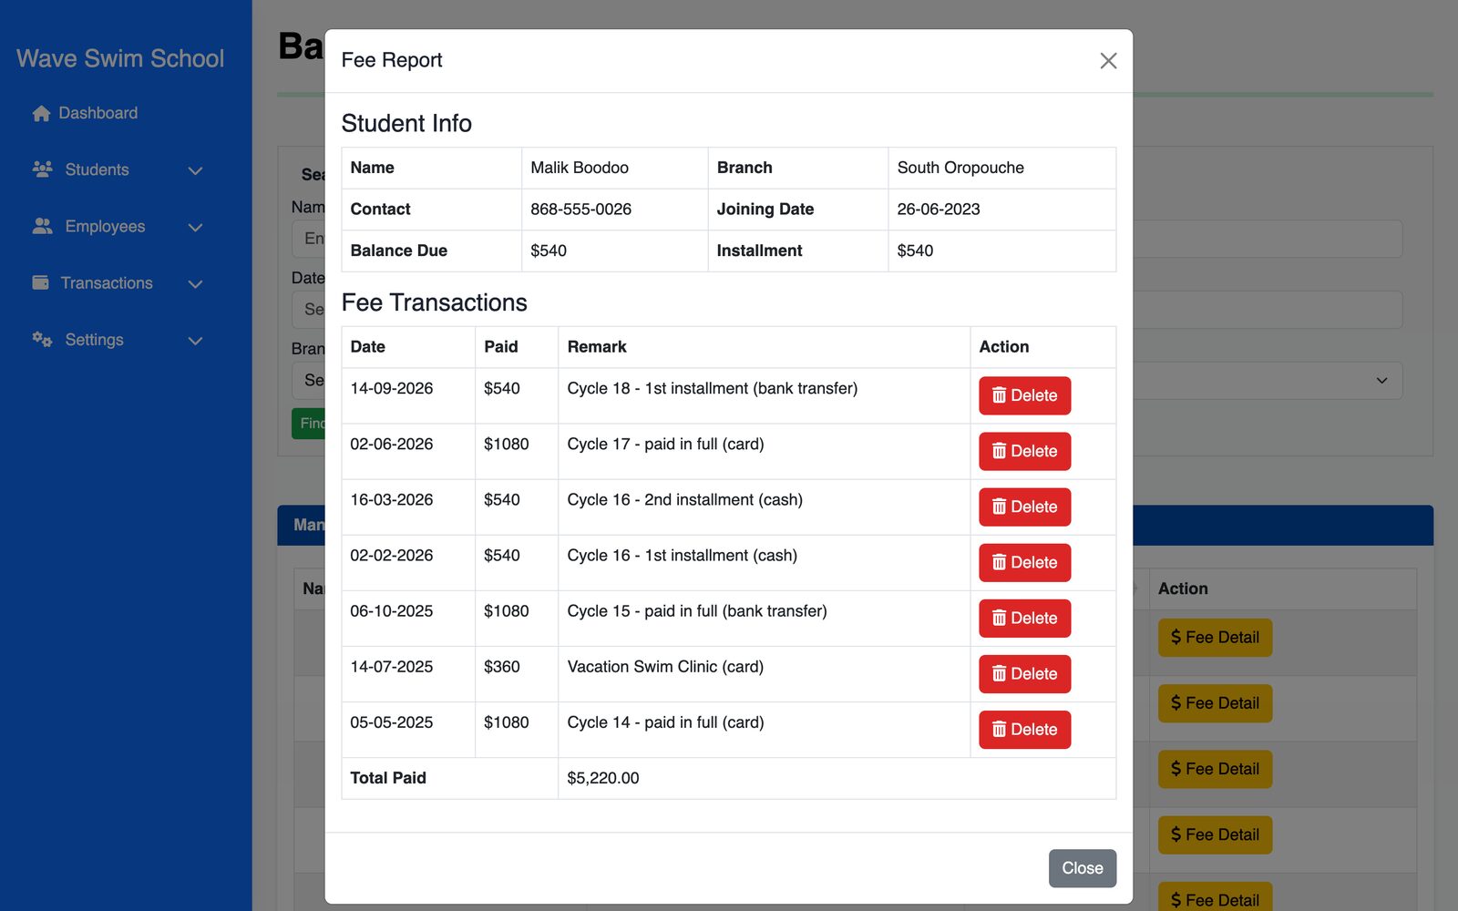Expand the Students submenu chevron
Viewport: 1458px width, 911px height.
coord(195,170)
